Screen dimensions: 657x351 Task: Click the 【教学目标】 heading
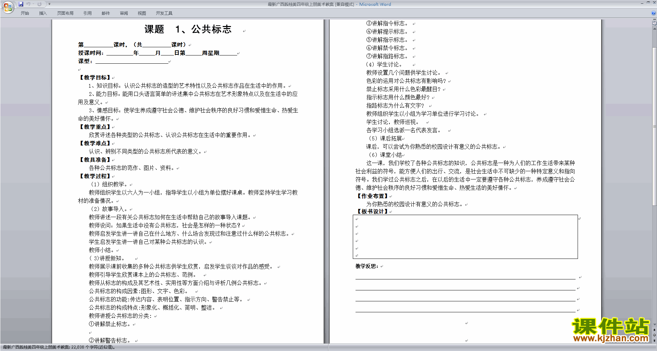[95, 78]
